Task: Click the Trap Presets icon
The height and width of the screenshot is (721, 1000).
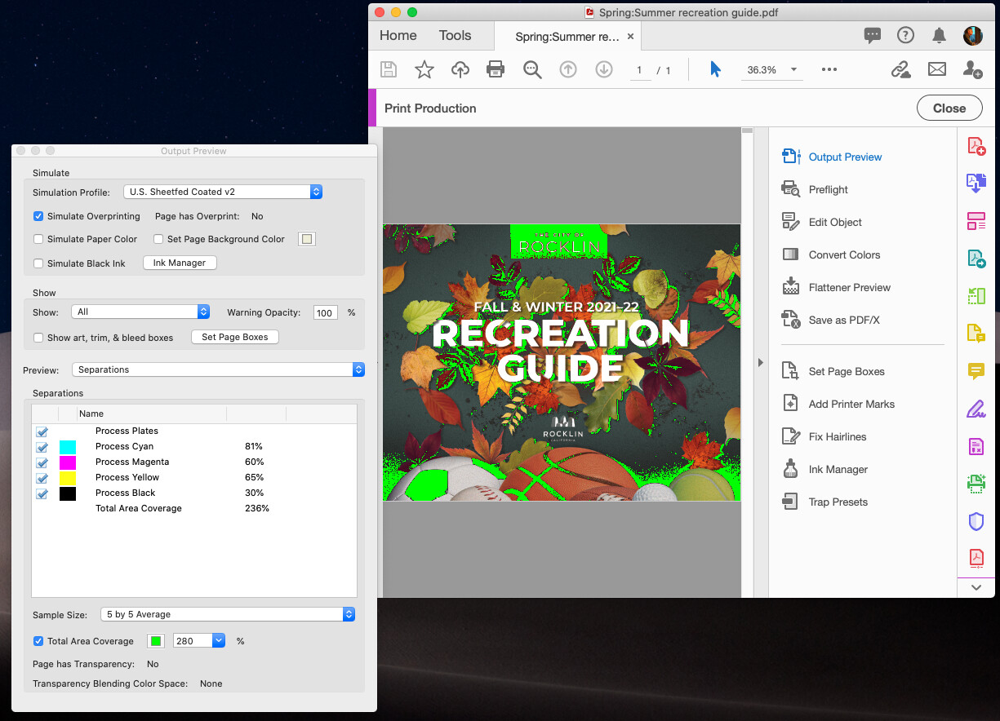Action: coord(790,502)
